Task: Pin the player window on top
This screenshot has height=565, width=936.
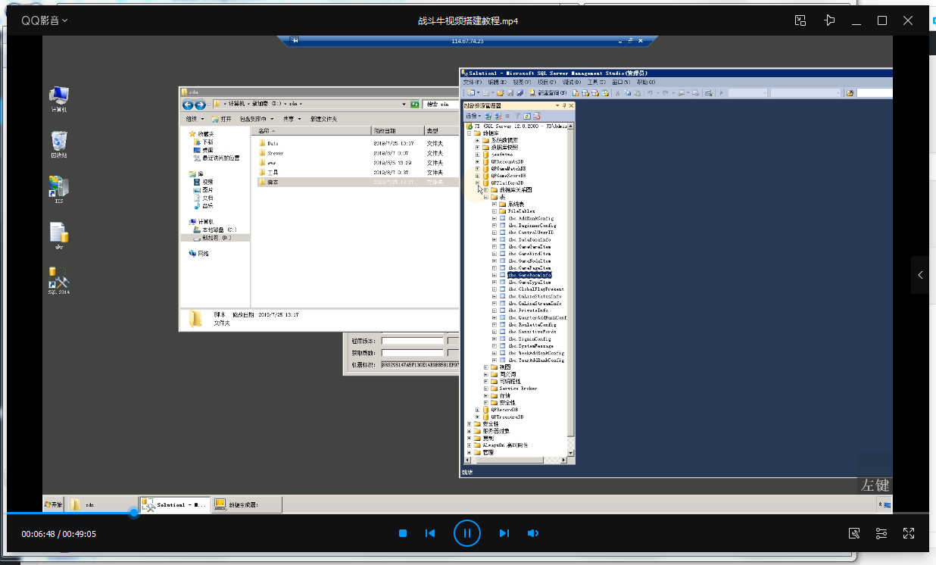Action: tap(829, 20)
